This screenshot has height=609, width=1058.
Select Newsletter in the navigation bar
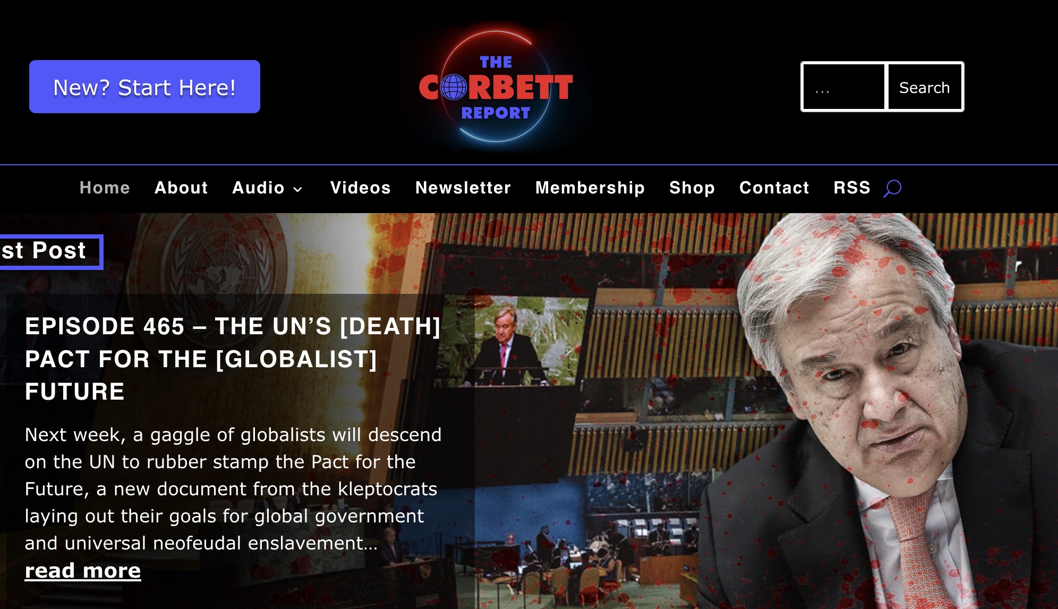pyautogui.click(x=463, y=188)
